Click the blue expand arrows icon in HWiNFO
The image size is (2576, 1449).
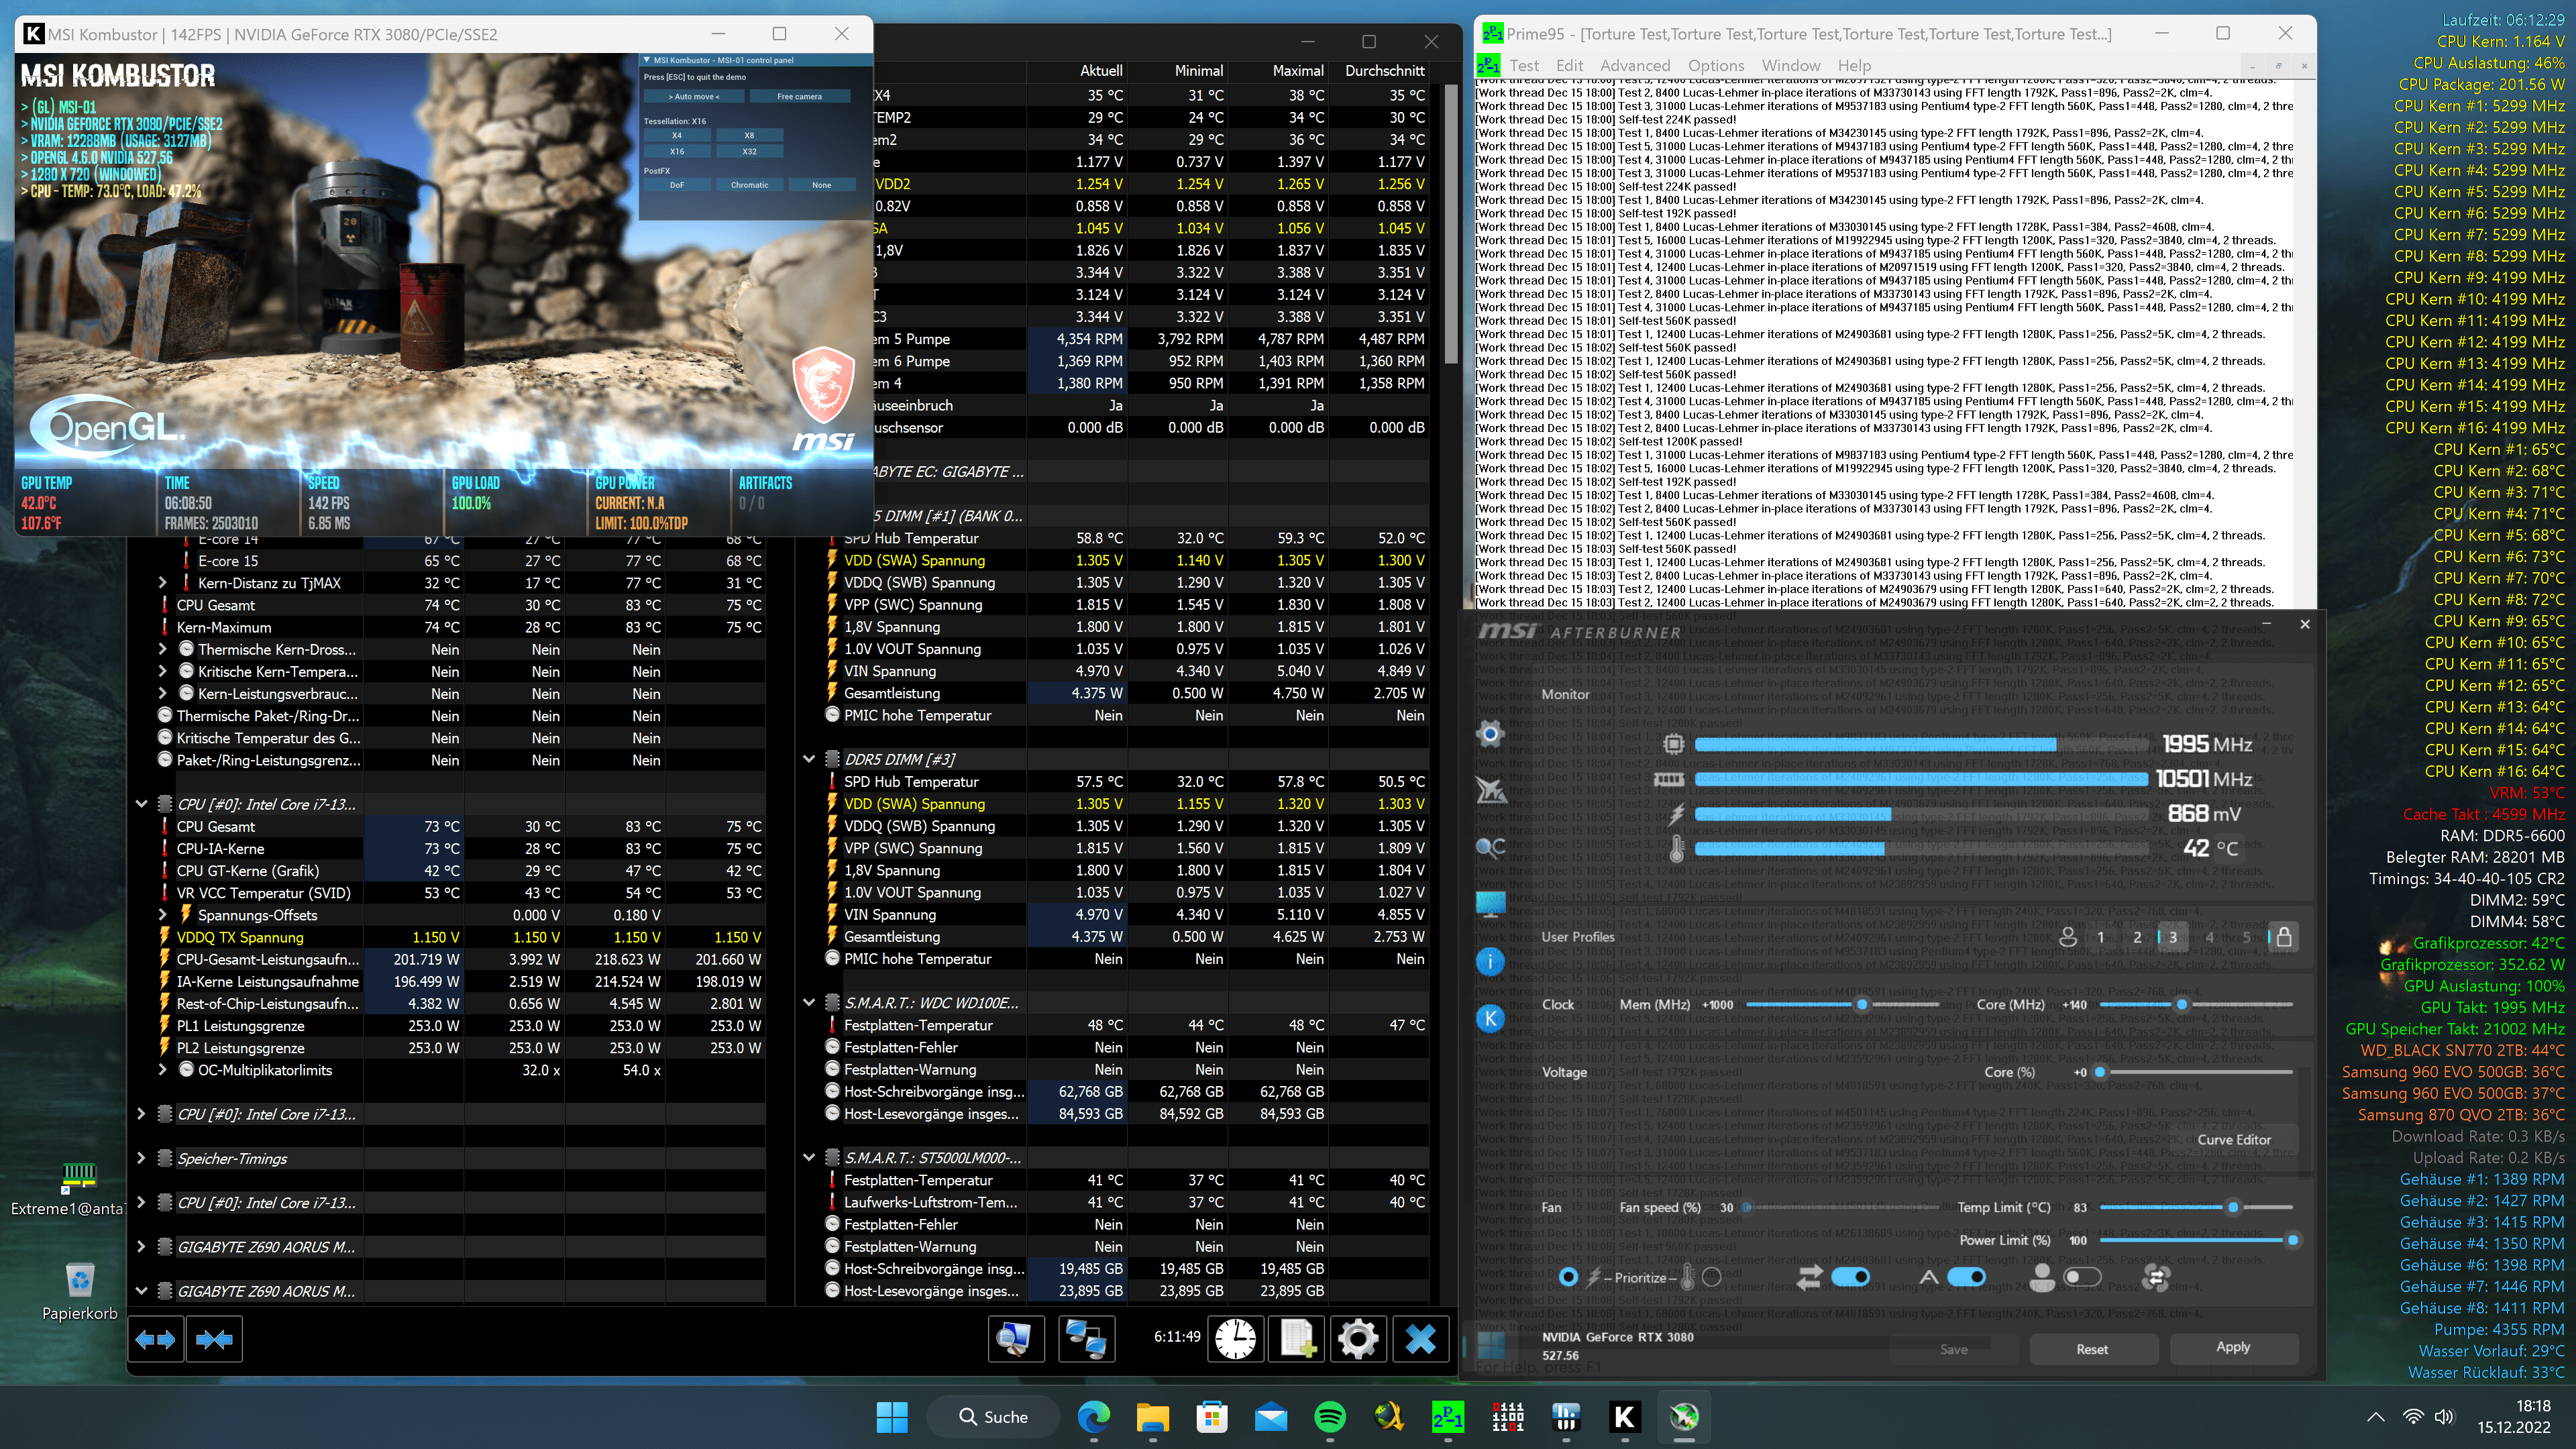point(155,1339)
